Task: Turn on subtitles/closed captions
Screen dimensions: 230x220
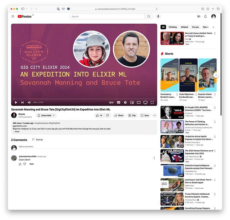Action: tap(119, 103)
